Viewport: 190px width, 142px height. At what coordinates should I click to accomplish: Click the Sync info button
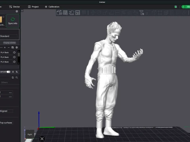[x=13, y=21]
